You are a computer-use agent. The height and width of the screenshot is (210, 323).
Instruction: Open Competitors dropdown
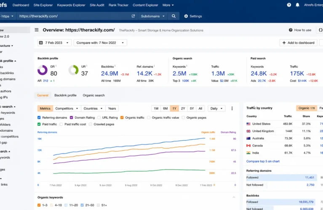click(x=67, y=109)
